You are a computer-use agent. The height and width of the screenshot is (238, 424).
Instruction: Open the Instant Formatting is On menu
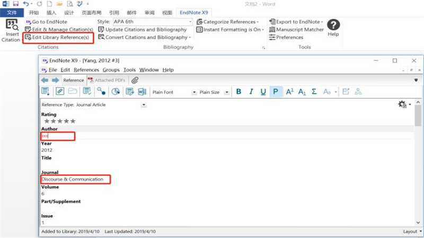pos(229,30)
